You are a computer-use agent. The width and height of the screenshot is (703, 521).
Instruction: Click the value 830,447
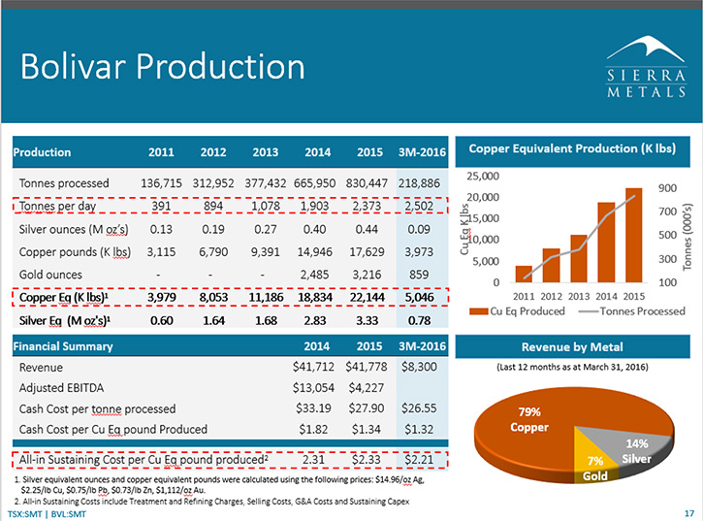point(367,183)
